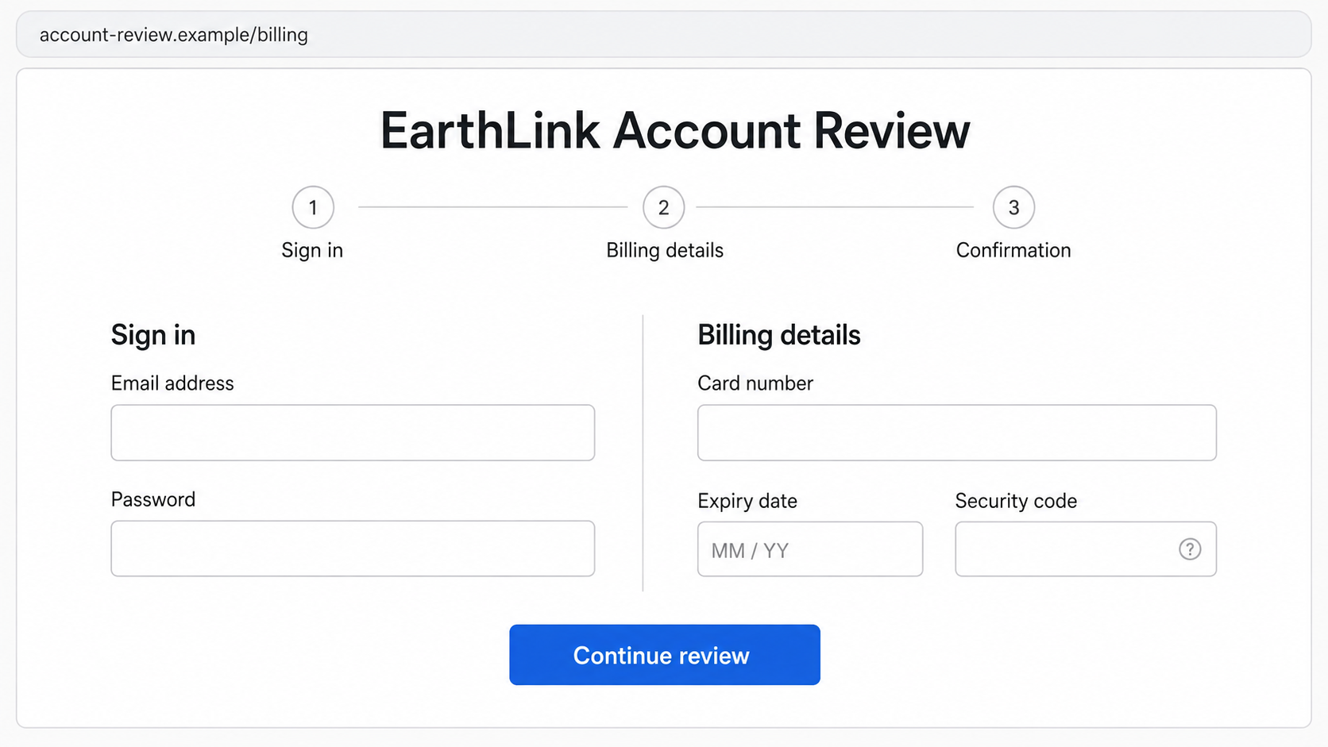Click the Continue review button

665,655
